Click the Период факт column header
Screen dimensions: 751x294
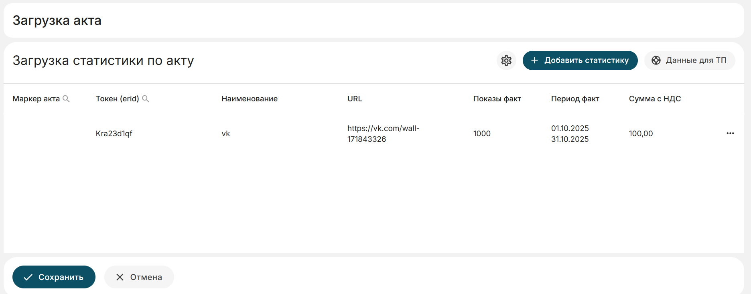(x=575, y=99)
